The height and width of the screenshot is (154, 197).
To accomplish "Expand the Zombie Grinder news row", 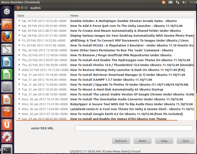I will (x=19, y=21).
